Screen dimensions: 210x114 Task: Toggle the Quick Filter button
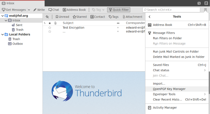119,10
